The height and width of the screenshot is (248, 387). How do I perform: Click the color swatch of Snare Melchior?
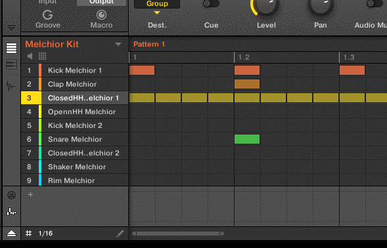[x=40, y=139]
